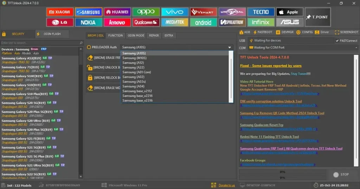Select the Tecno brand button
Viewport: 360px width, 189px height.
click(x=261, y=12)
